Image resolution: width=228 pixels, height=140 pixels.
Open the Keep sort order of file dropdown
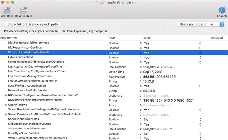click(201, 24)
